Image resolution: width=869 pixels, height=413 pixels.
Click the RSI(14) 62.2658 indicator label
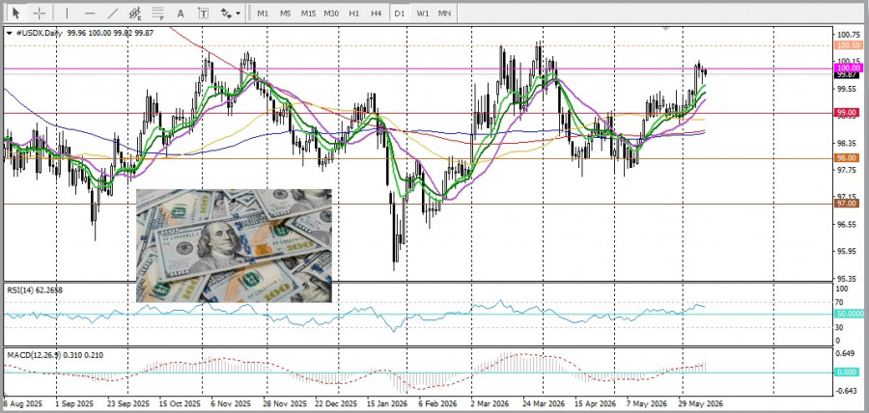click(x=35, y=289)
